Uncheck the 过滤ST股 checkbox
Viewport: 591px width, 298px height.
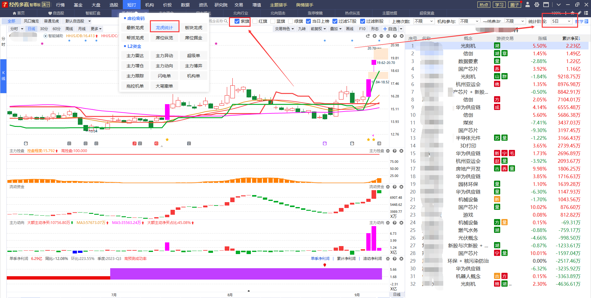(335, 21)
